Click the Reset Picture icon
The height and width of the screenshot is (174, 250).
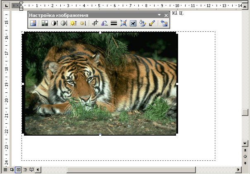164,24
